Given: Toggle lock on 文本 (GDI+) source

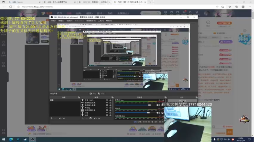Looking at the screenshot, I should tap(110, 100).
